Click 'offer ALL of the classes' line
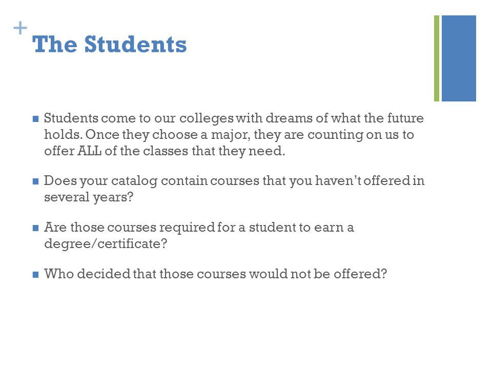Screen dimensions: 492x369 click(x=165, y=151)
